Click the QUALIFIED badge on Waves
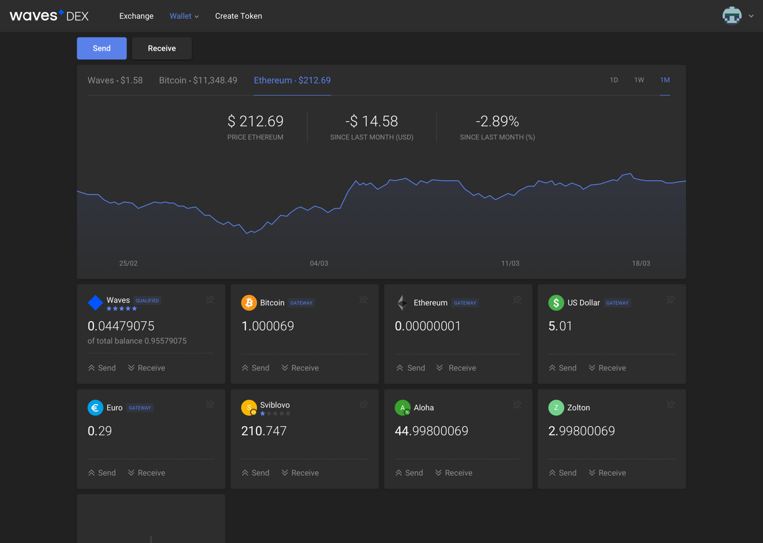 (147, 300)
